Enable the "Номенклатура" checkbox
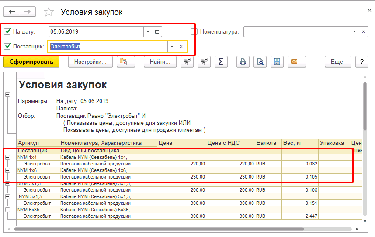Viewport: 375px width, 237px height. [194, 31]
